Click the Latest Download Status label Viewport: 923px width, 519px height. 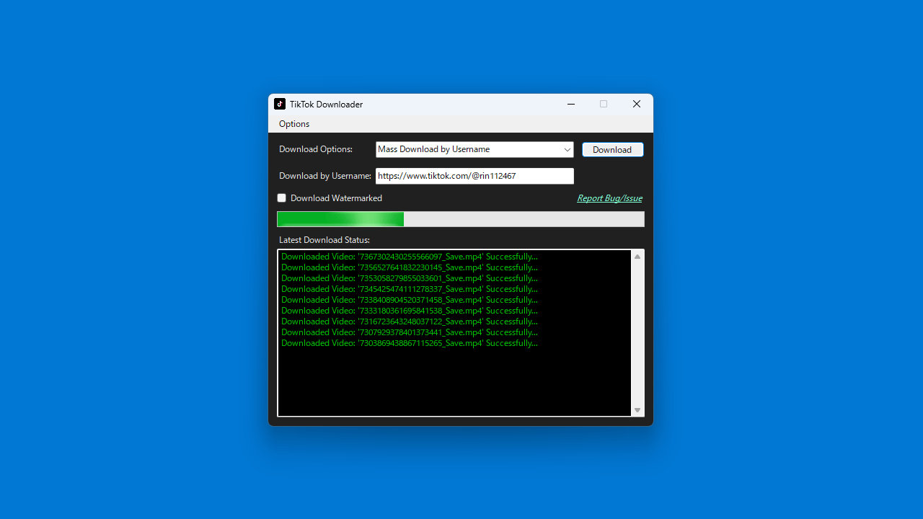324,240
